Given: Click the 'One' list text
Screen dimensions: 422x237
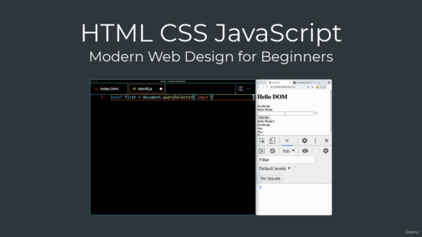Looking at the screenshot, I should (x=259, y=128).
